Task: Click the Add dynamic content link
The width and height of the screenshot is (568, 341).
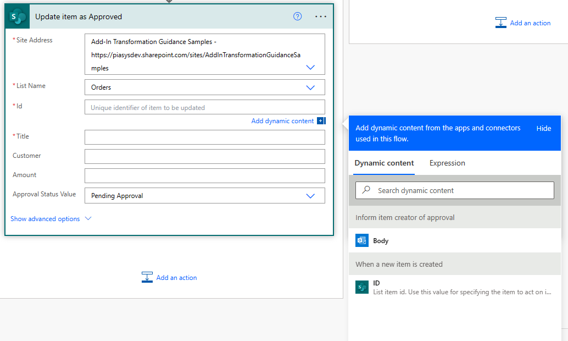Action: (282, 120)
